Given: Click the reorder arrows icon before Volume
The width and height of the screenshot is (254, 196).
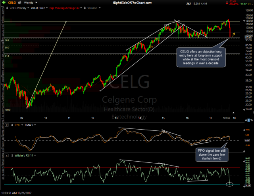Looking at the screenshot, I should pyautogui.click(x=85, y=8).
